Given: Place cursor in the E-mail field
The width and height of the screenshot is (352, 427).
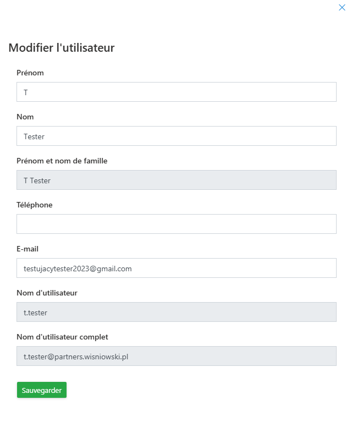Looking at the screenshot, I should point(231,269).
